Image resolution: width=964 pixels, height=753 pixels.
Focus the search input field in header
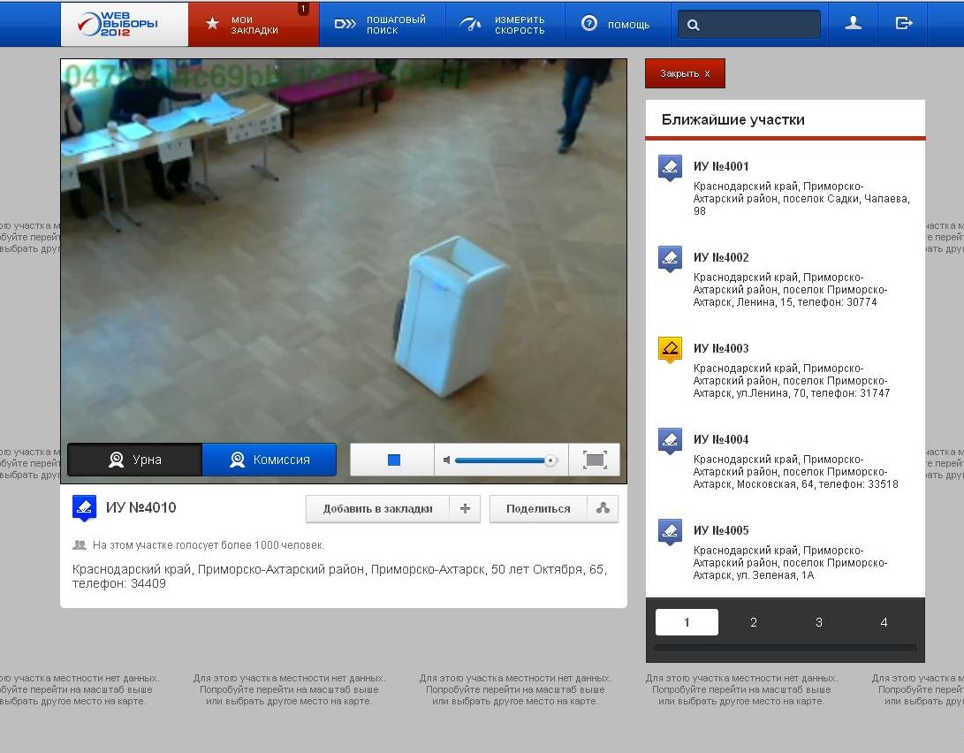(x=748, y=25)
